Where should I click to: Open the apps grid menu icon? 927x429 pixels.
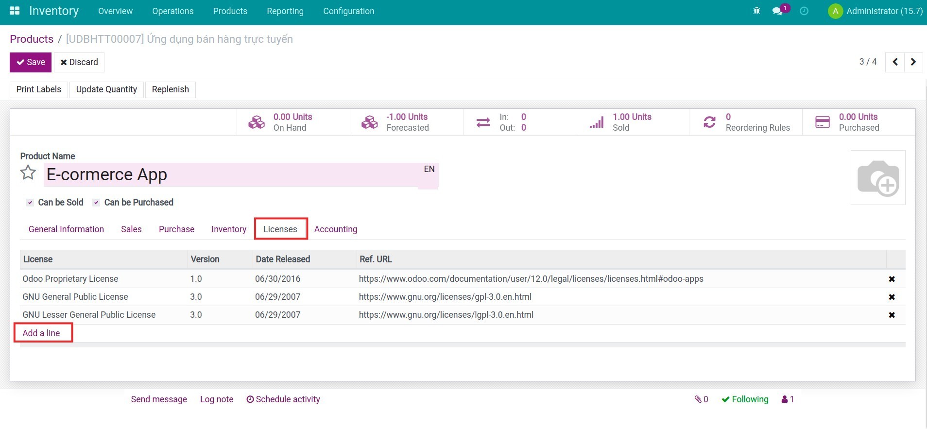tap(15, 11)
